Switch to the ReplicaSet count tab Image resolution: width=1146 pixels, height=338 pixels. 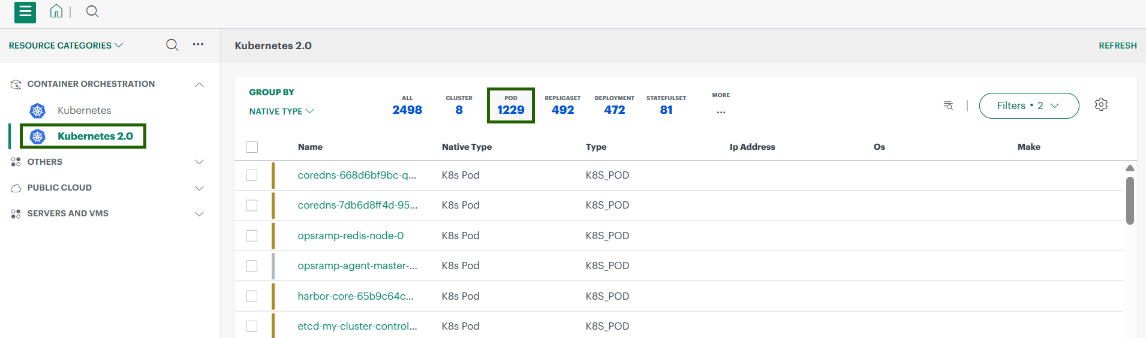pos(563,105)
